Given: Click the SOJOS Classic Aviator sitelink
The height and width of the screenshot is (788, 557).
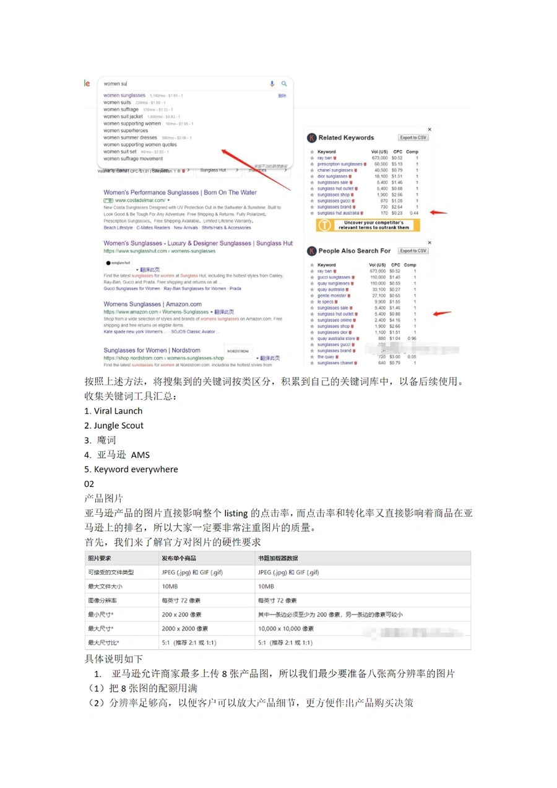Looking at the screenshot, I should [x=196, y=331].
